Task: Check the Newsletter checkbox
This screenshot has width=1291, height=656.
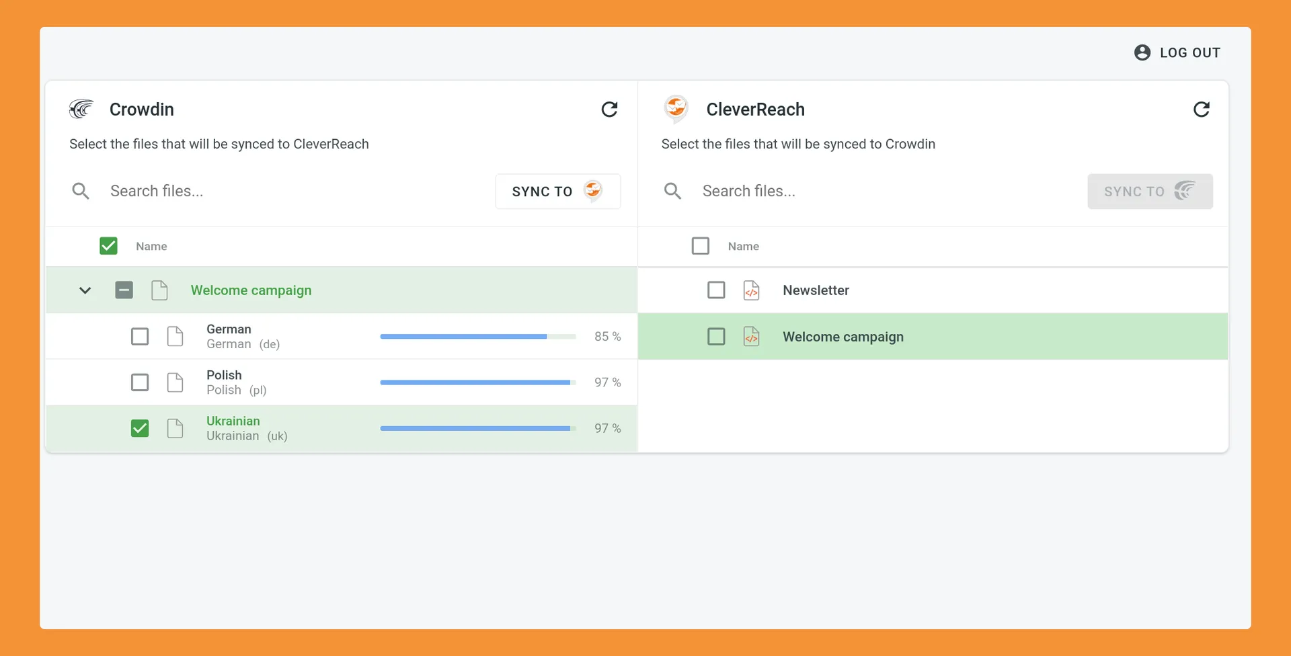Action: [x=716, y=290]
